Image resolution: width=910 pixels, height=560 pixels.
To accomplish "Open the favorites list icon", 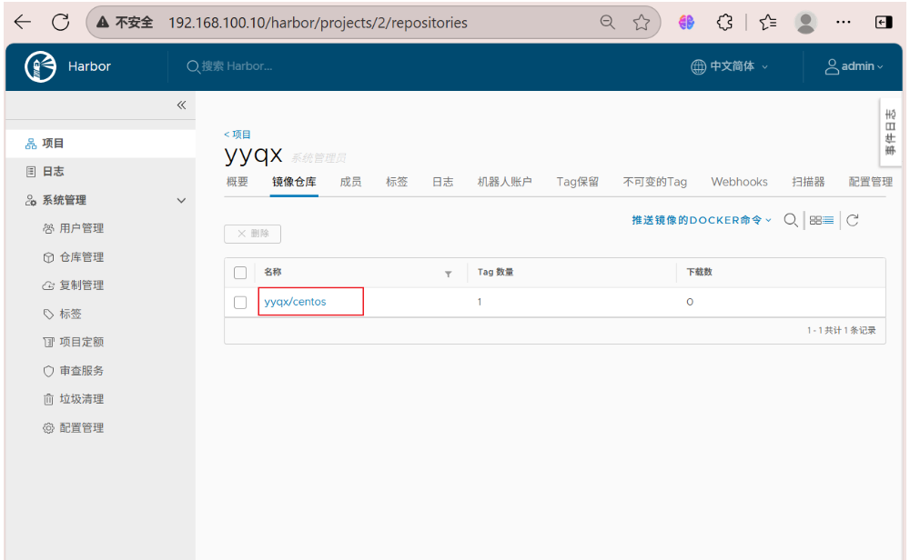I will coord(767,23).
